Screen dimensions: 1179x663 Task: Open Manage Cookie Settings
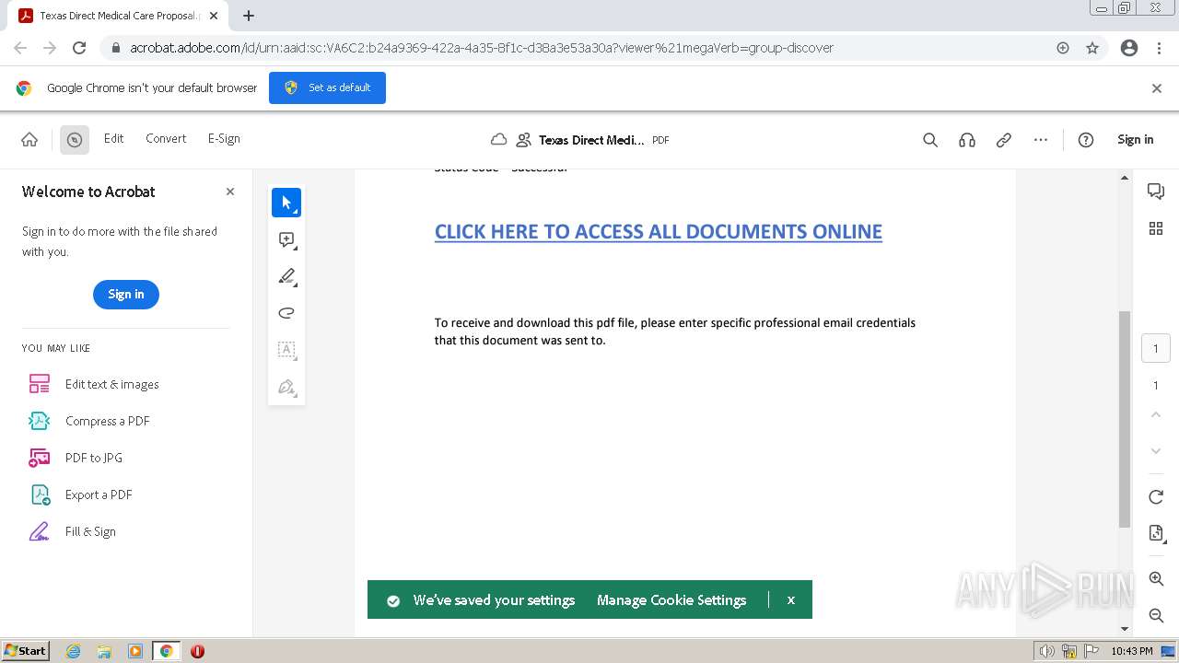(x=671, y=600)
